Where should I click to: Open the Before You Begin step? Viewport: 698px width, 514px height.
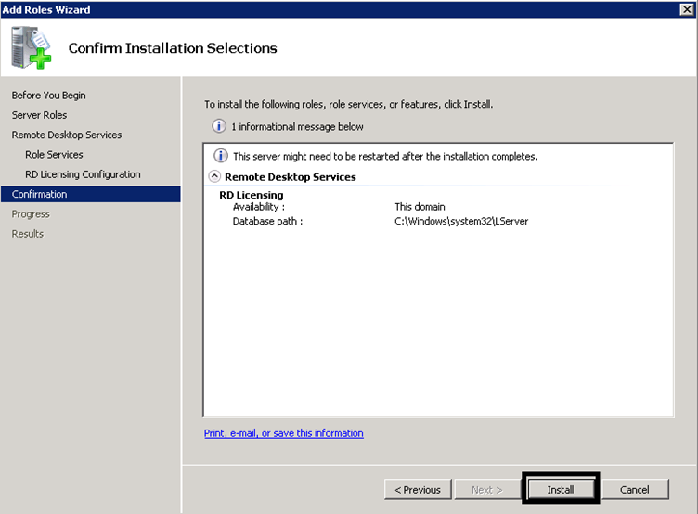[48, 96]
